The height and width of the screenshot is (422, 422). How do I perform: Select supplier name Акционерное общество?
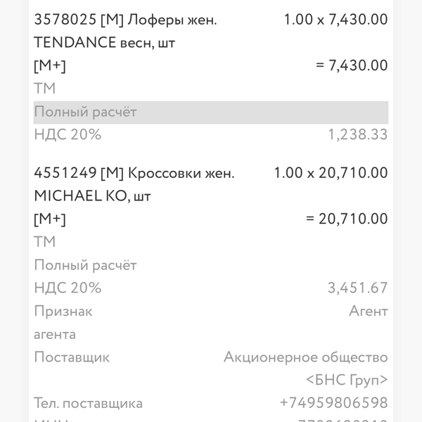(x=306, y=357)
